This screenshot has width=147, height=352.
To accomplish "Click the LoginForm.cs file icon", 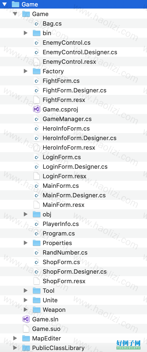I will tap(37, 157).
